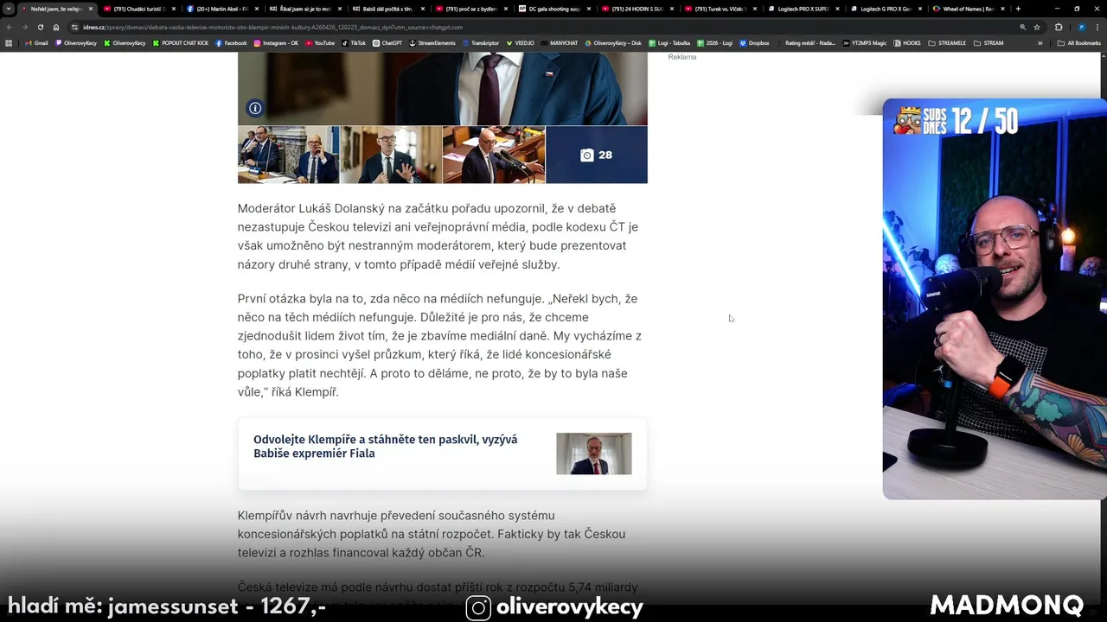Open the 2026 - Logi spreadsheet bookmark
The width and height of the screenshot is (1107, 622).
point(715,42)
